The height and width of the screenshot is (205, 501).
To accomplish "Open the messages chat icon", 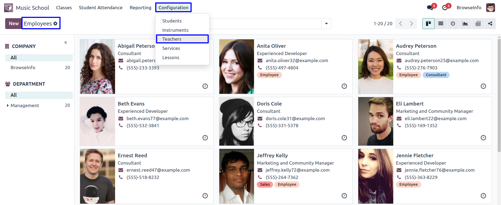I will pos(430,8).
